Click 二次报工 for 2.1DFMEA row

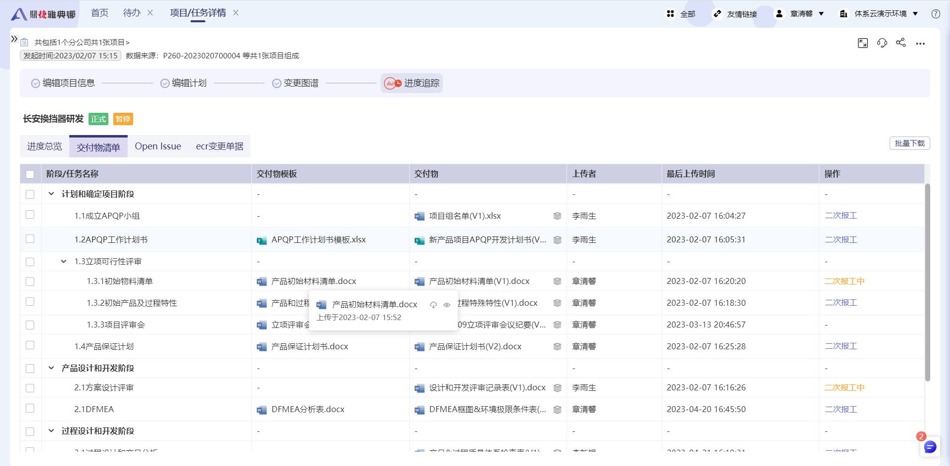click(x=841, y=410)
